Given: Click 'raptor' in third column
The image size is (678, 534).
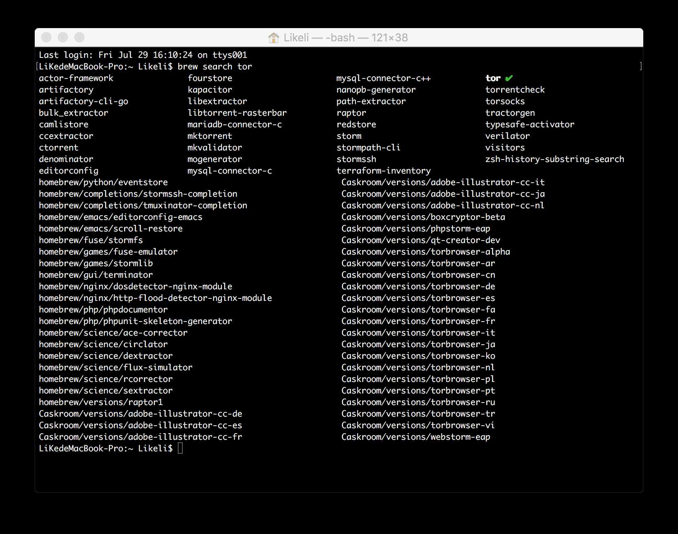Looking at the screenshot, I should [x=351, y=113].
